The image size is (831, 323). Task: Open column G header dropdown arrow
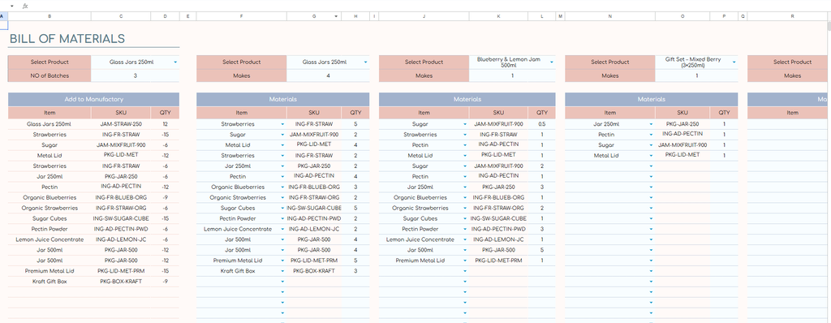click(x=336, y=16)
